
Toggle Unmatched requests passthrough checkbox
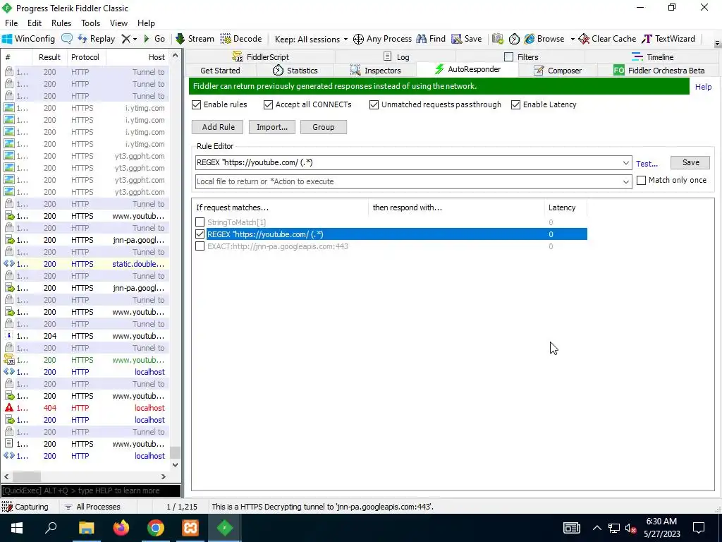374,104
